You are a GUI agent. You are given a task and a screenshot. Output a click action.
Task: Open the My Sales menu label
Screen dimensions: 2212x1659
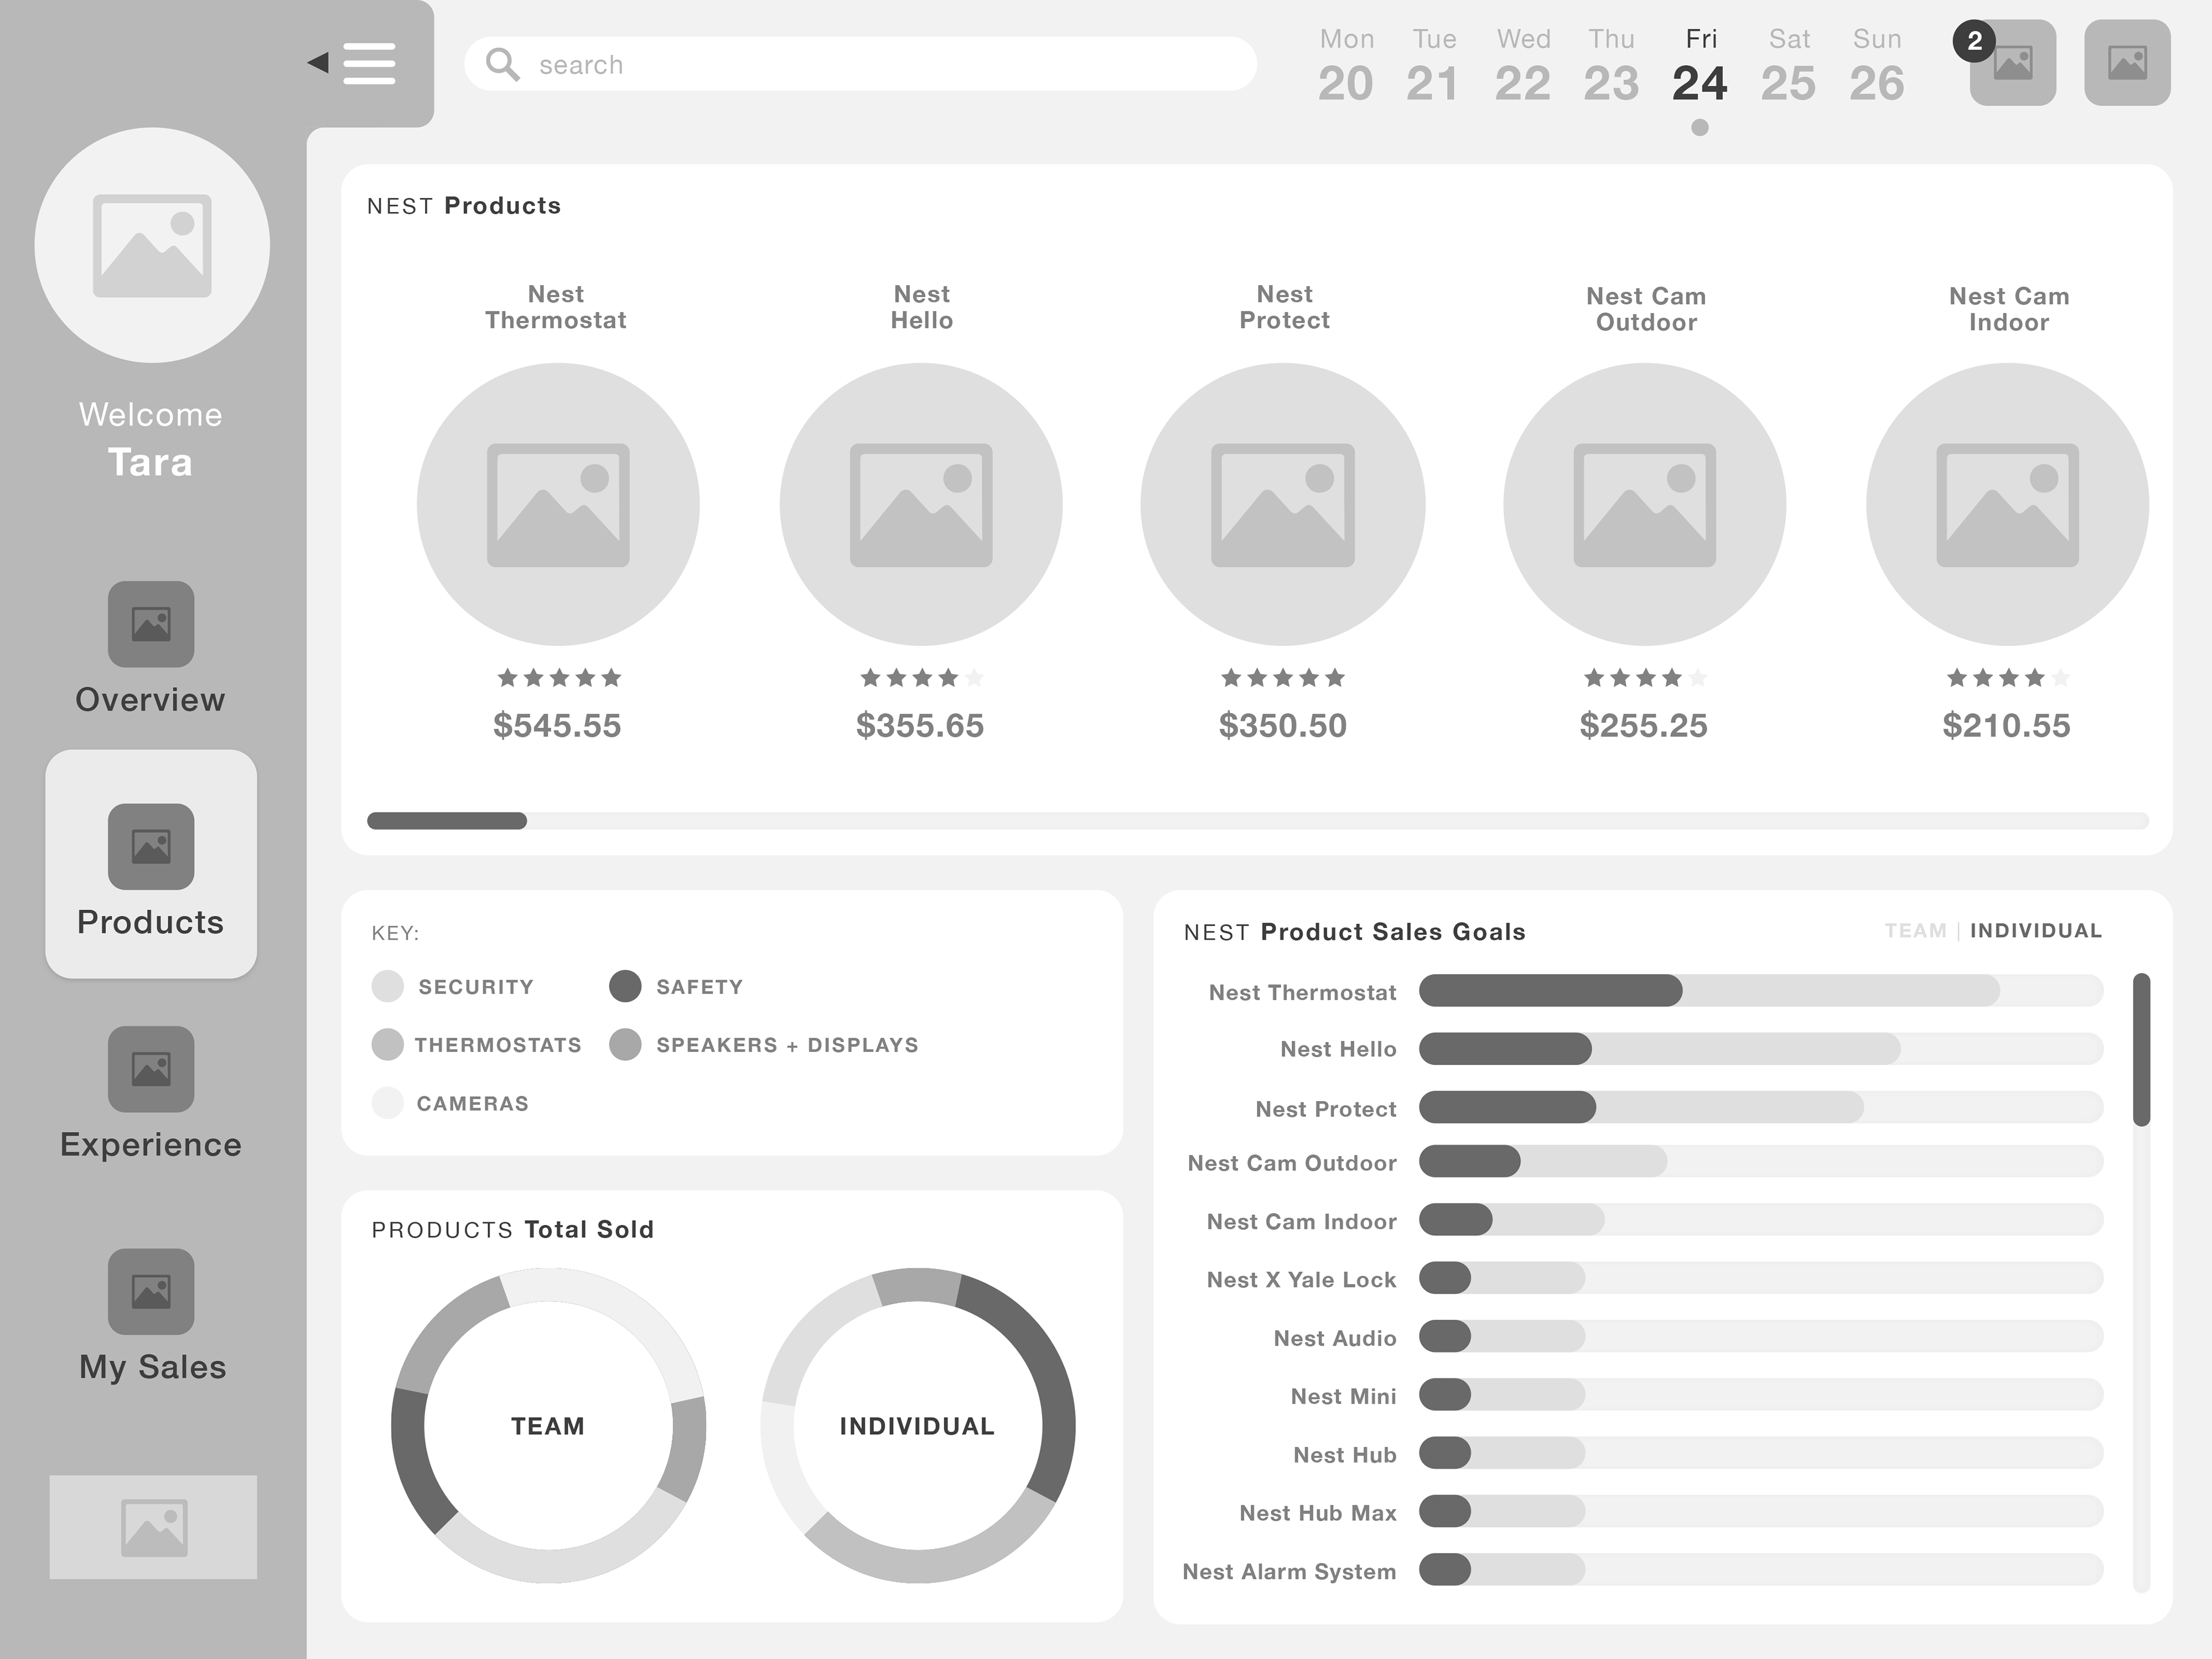tap(153, 1368)
